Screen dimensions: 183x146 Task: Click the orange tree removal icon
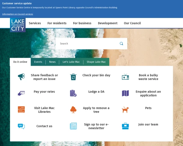pyautogui.click(x=73, y=109)
